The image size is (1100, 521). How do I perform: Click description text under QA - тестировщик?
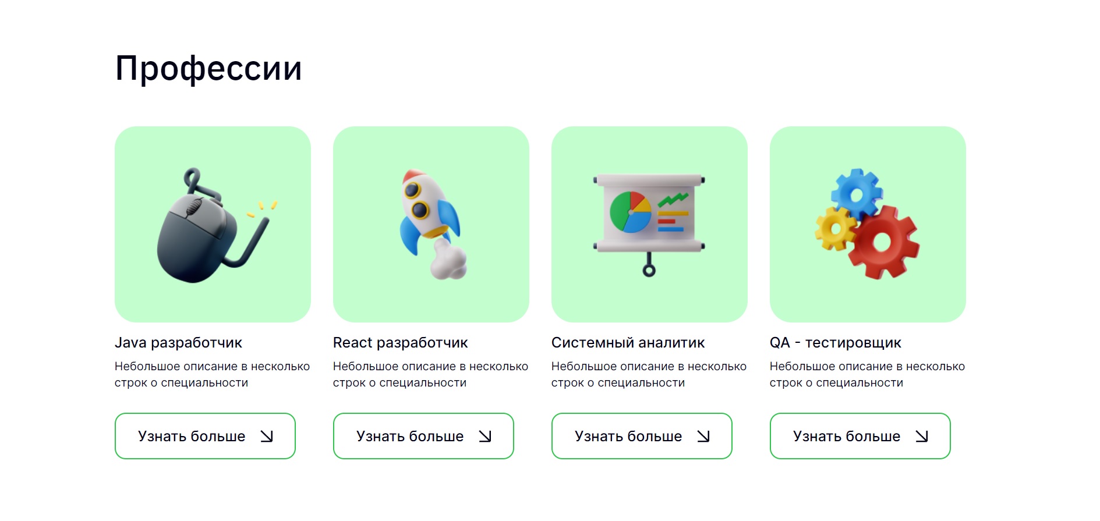tap(867, 374)
